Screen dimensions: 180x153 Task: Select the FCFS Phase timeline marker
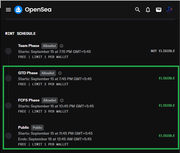[8, 106]
